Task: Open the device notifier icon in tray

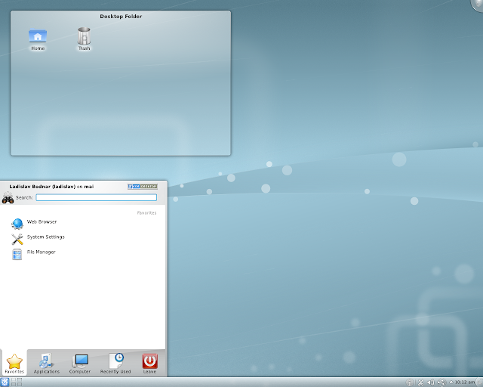Action: pos(441,382)
